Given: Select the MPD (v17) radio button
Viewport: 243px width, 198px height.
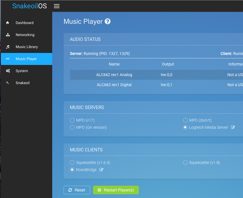Looking at the screenshot, I should 72,120.
